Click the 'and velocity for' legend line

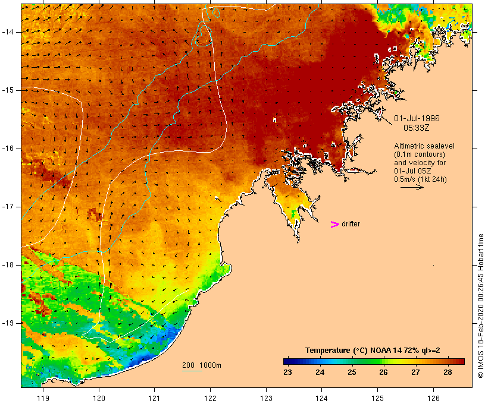(x=420, y=163)
